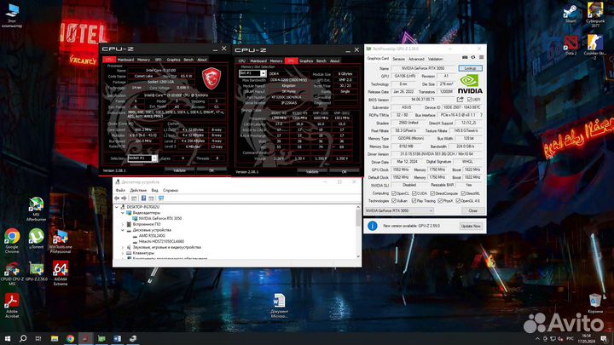Open the AIDA64 Extreme desktop icon
Image resolution: width=614 pixels, height=345 pixels.
[x=61, y=273]
